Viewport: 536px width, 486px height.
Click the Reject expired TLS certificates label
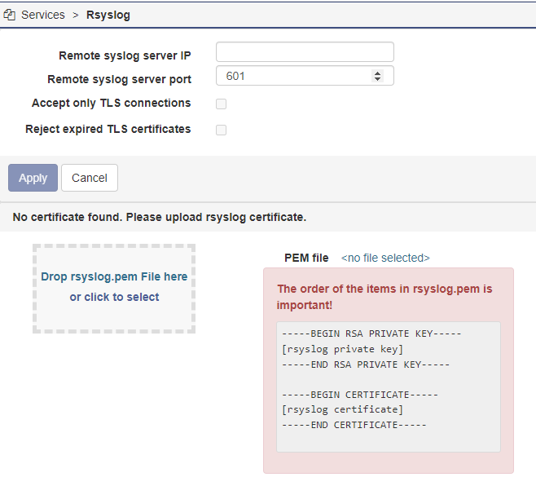point(108,129)
